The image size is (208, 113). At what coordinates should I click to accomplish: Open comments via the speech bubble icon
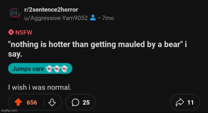tap(75, 102)
